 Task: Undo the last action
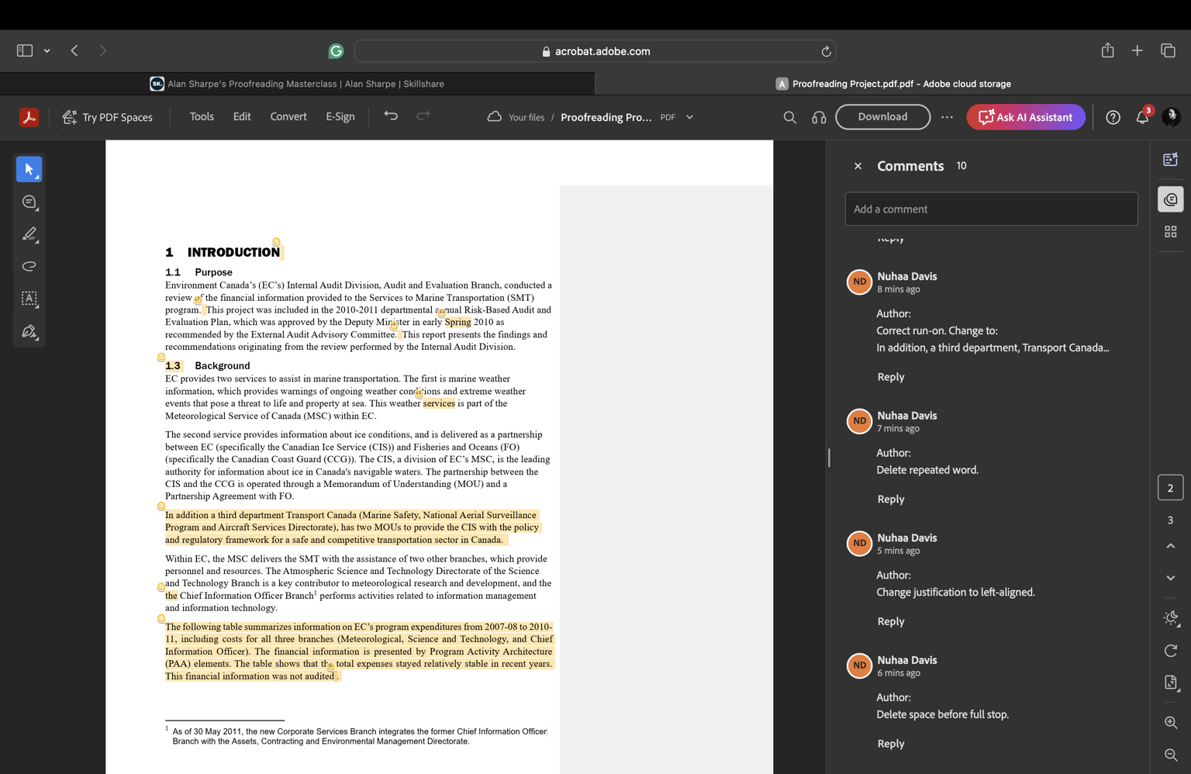tap(391, 116)
